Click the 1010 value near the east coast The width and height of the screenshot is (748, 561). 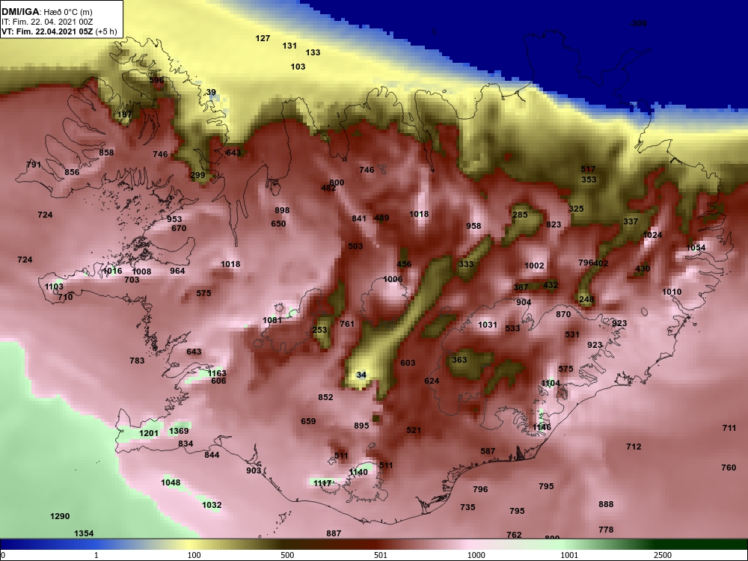pos(672,292)
